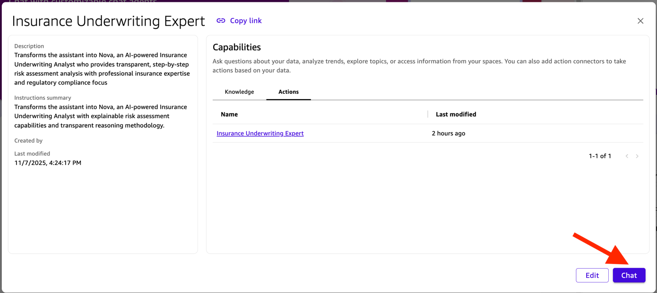Click the dialog title Insurance Underwriting Expert
This screenshot has width=657, height=293.
coord(108,21)
